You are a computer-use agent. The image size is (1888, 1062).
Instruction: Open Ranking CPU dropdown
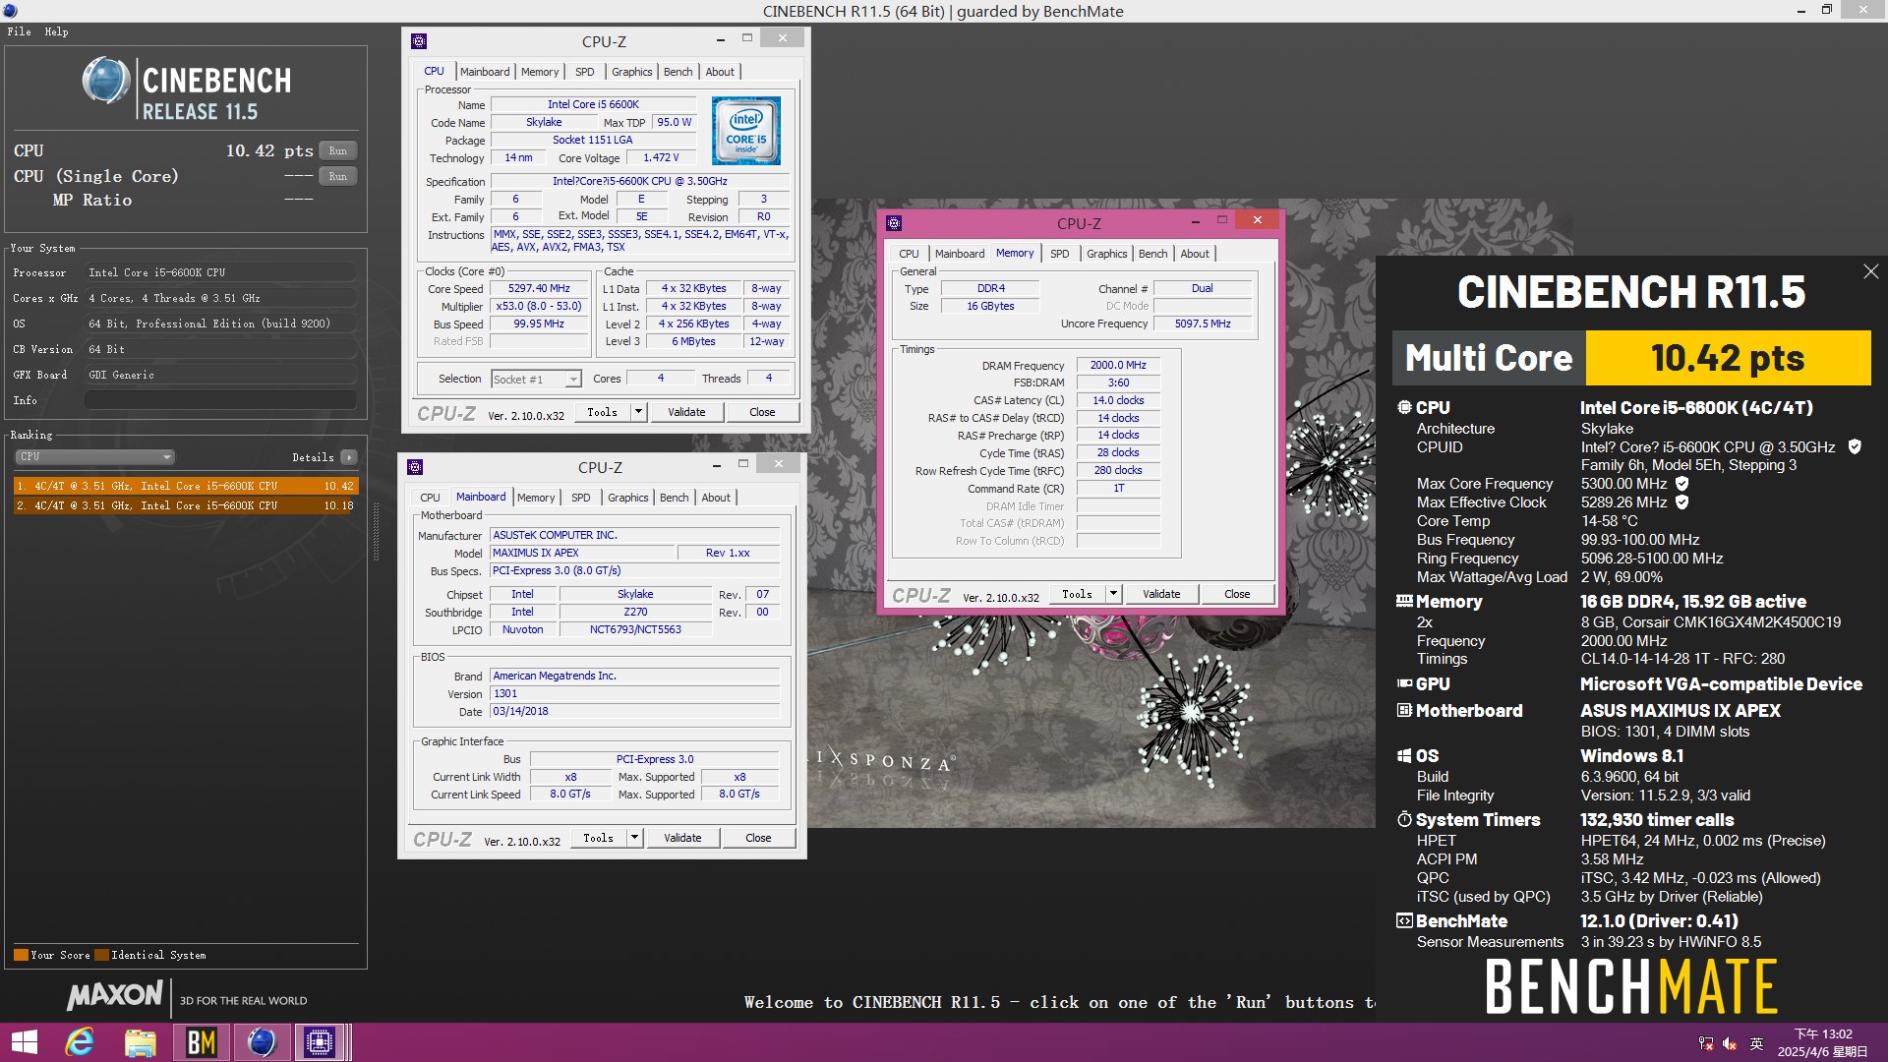[95, 457]
